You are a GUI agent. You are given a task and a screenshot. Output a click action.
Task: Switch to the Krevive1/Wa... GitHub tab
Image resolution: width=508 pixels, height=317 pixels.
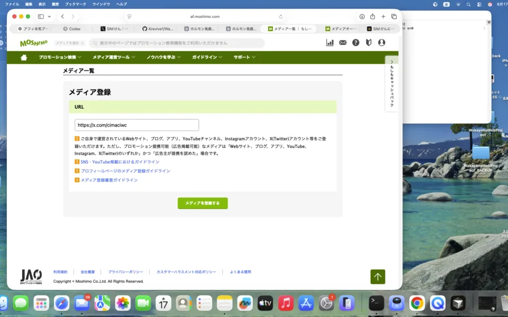click(x=158, y=29)
